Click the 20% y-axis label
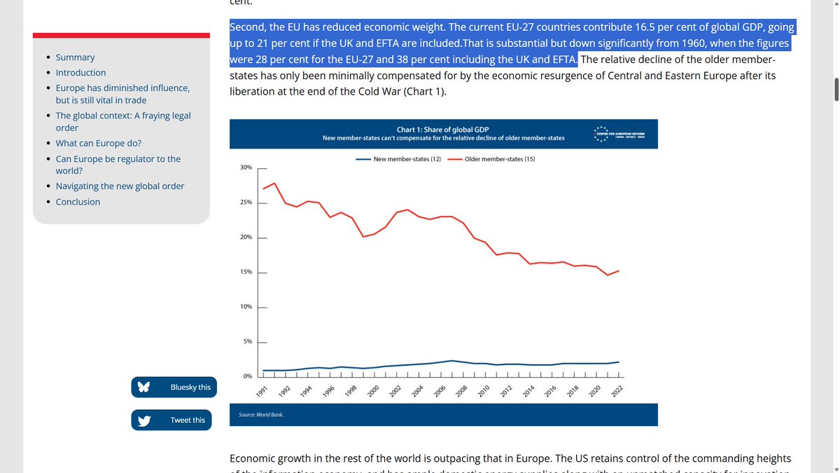This screenshot has width=840, height=473. click(x=246, y=238)
